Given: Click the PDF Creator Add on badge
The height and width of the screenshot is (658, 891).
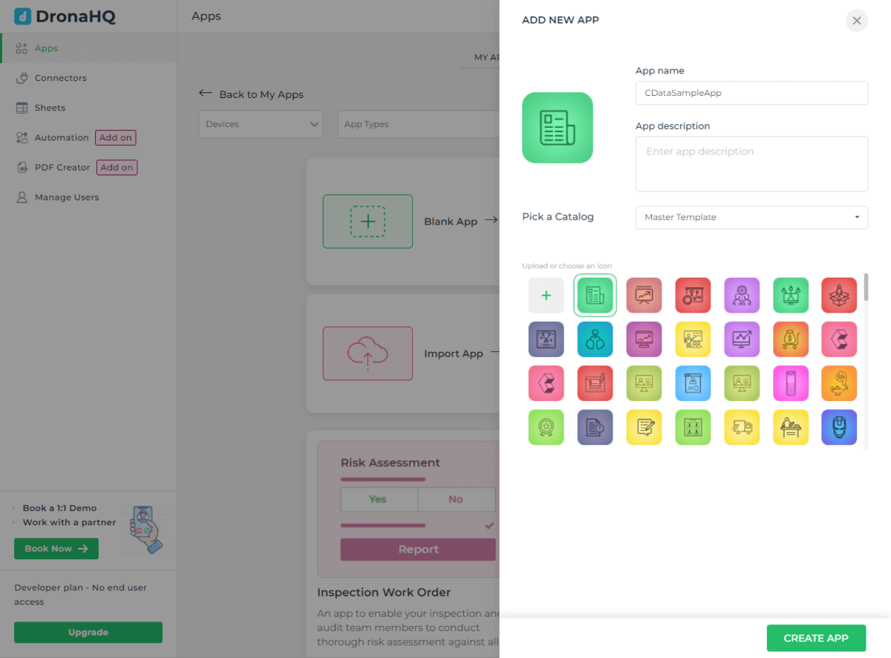Looking at the screenshot, I should pyautogui.click(x=117, y=167).
